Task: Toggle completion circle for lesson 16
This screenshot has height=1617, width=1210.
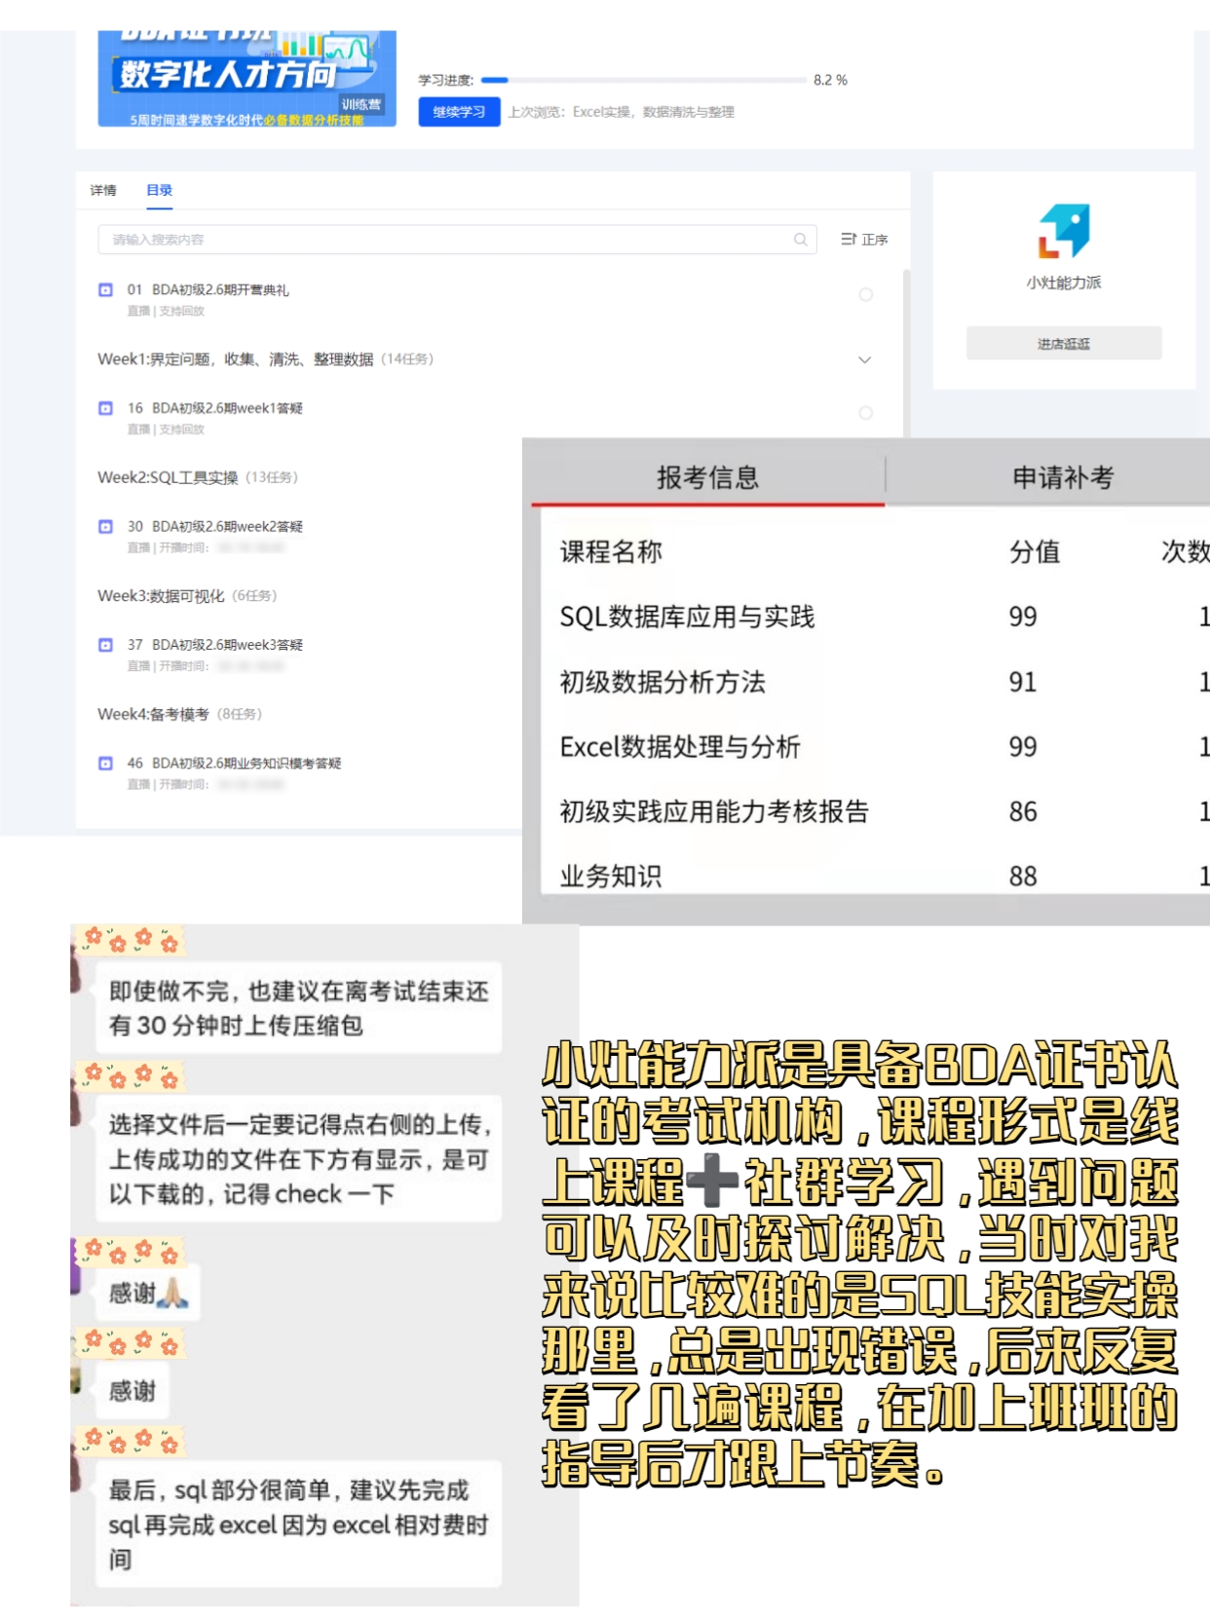Action: [x=865, y=413]
